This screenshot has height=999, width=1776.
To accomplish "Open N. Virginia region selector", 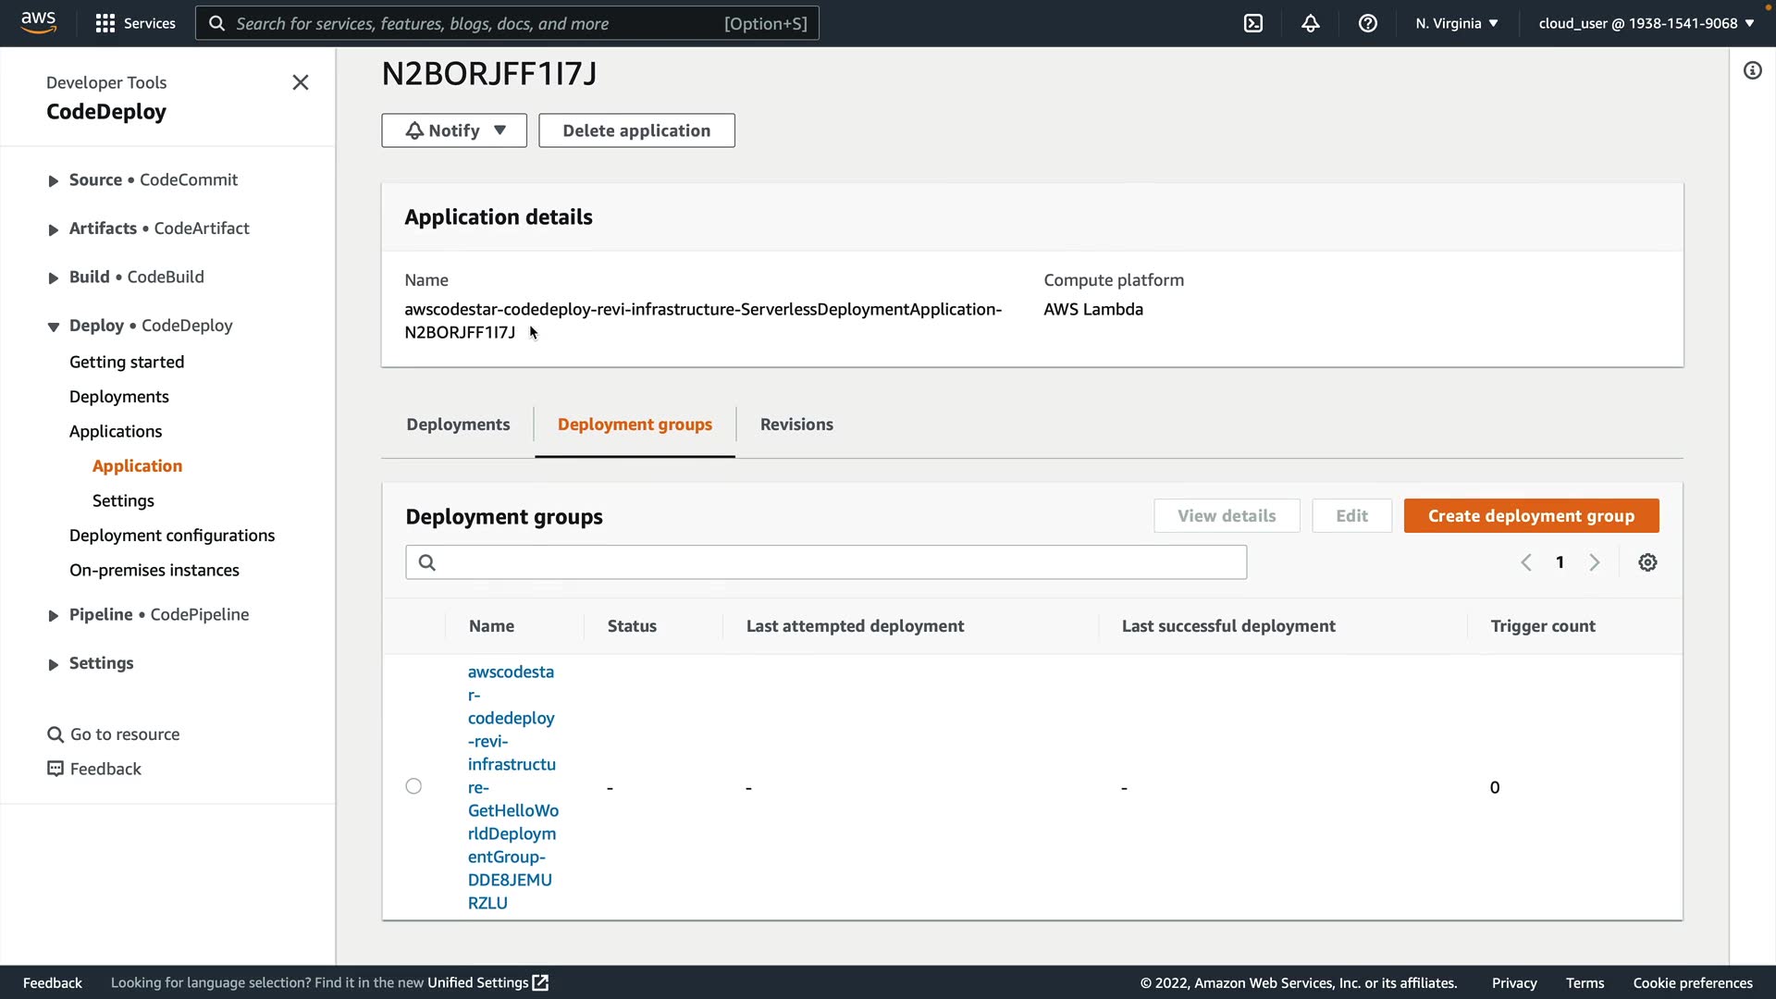I will point(1457,23).
